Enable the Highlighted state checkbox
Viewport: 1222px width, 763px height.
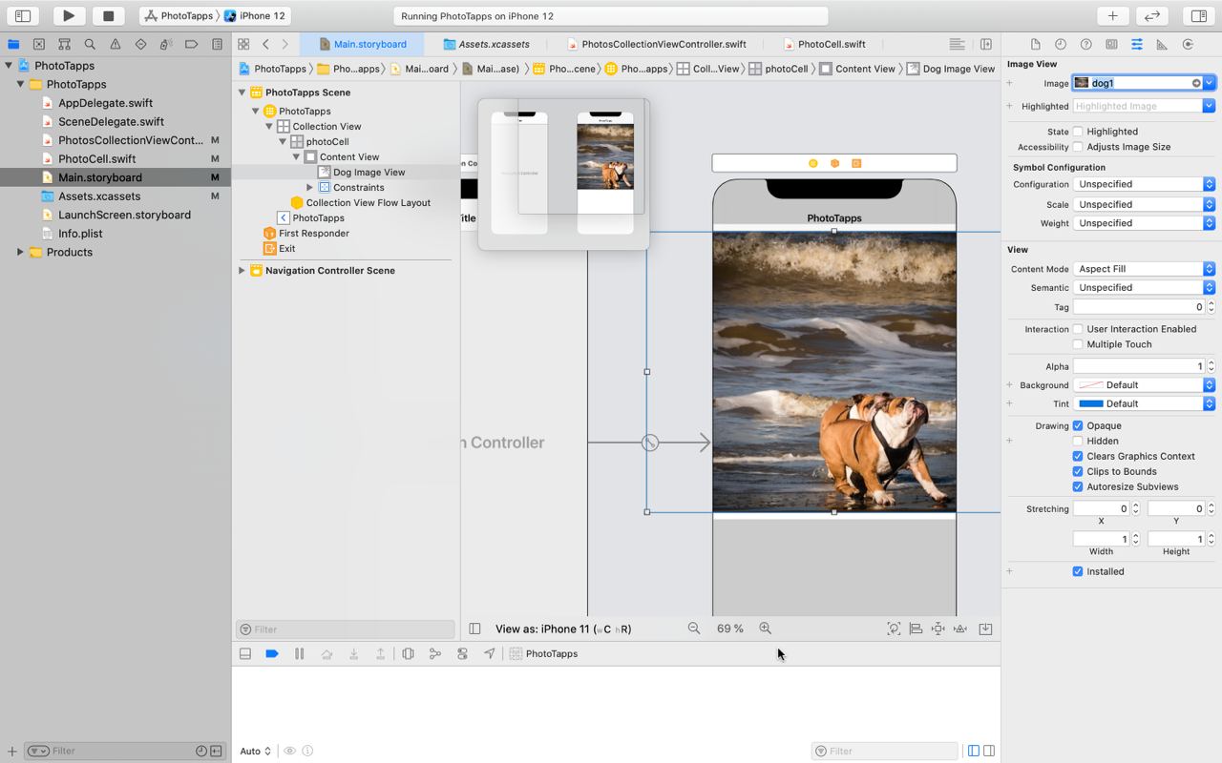1078,132
